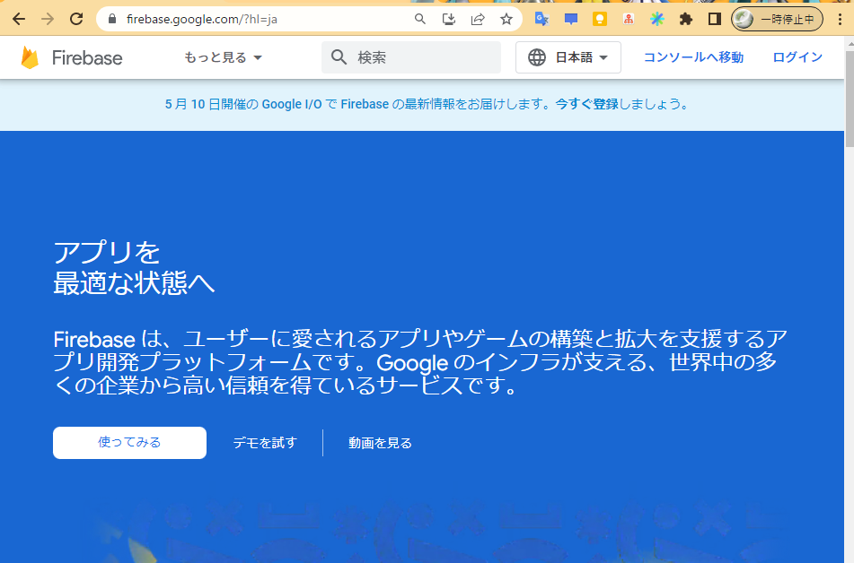Viewport: 854px width, 563px height.
Task: Click the デモを試す link
Action: point(265,443)
